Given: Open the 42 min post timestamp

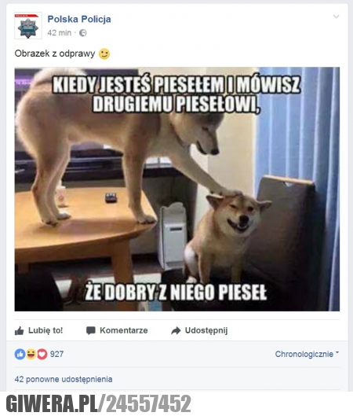Looking at the screenshot, I should 60,32.
